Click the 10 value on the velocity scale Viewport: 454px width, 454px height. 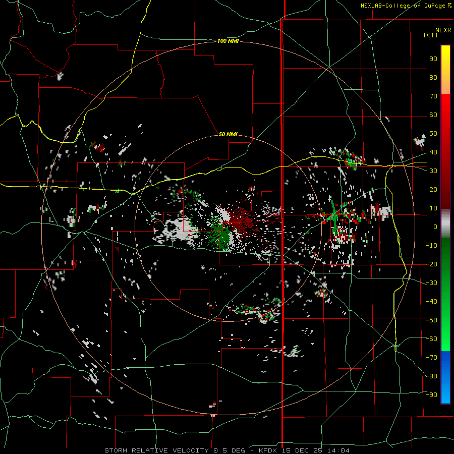tap(433, 208)
